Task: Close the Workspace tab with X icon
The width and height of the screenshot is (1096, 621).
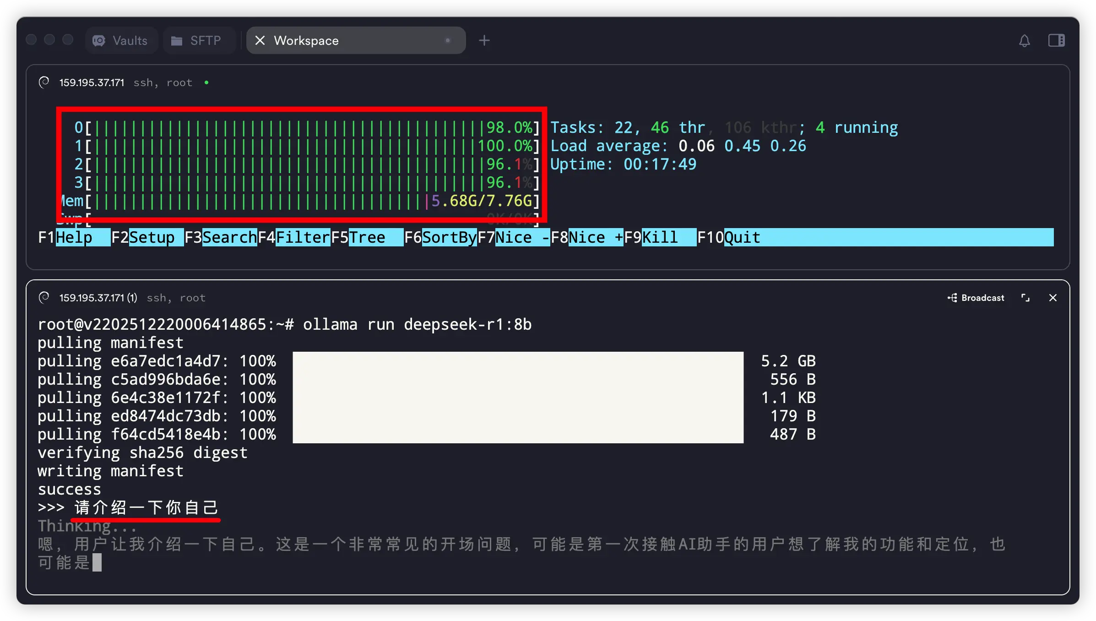Action: click(260, 41)
